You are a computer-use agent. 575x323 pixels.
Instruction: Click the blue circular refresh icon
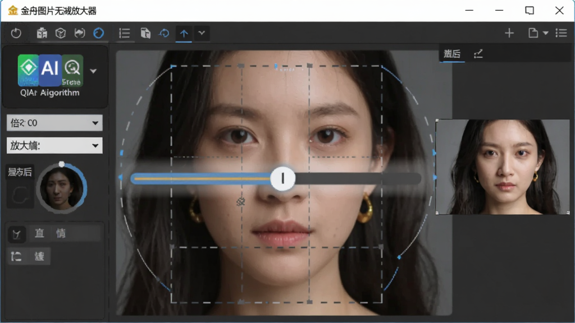98,33
